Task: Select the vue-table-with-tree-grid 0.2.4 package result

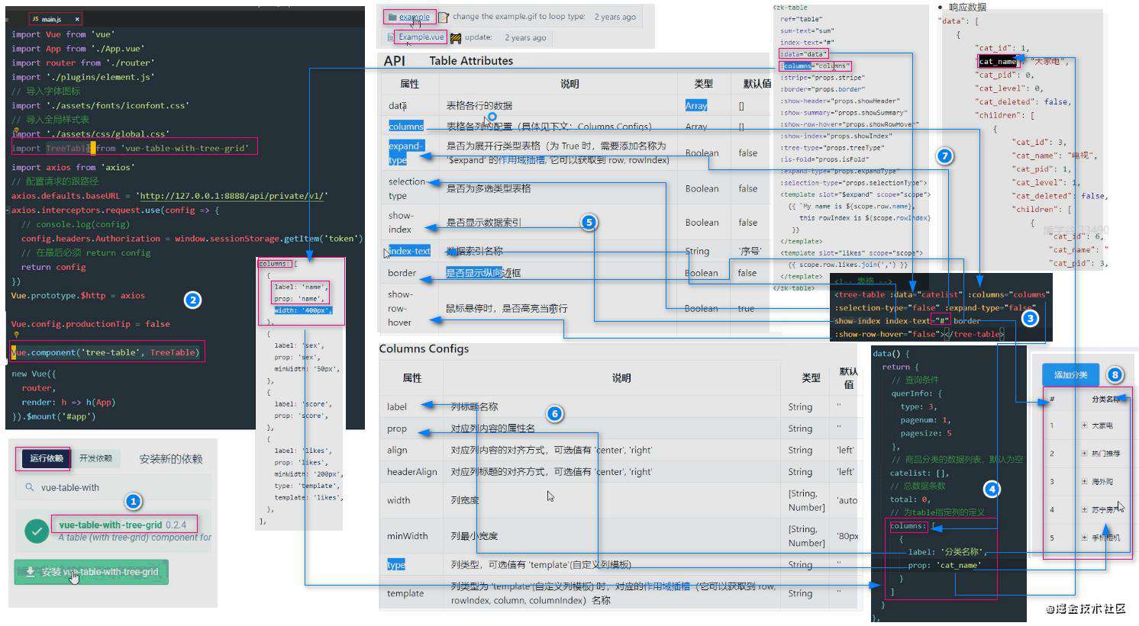Action: click(x=115, y=531)
